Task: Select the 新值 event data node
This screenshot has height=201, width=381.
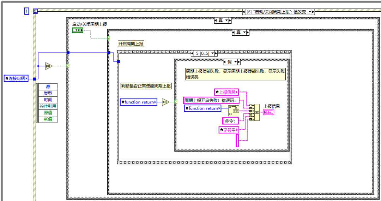Action: pyautogui.click(x=48, y=119)
